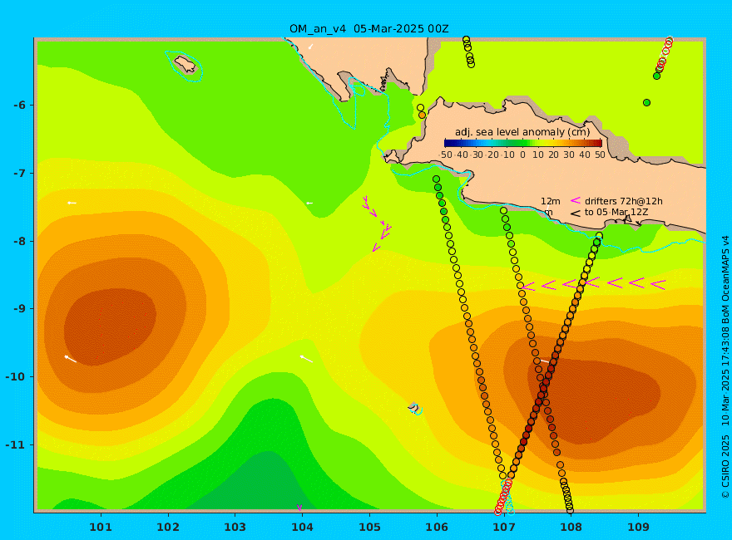Click the black arrow symbol in the legend
Viewport: 732px width, 540px height.
tap(575, 214)
